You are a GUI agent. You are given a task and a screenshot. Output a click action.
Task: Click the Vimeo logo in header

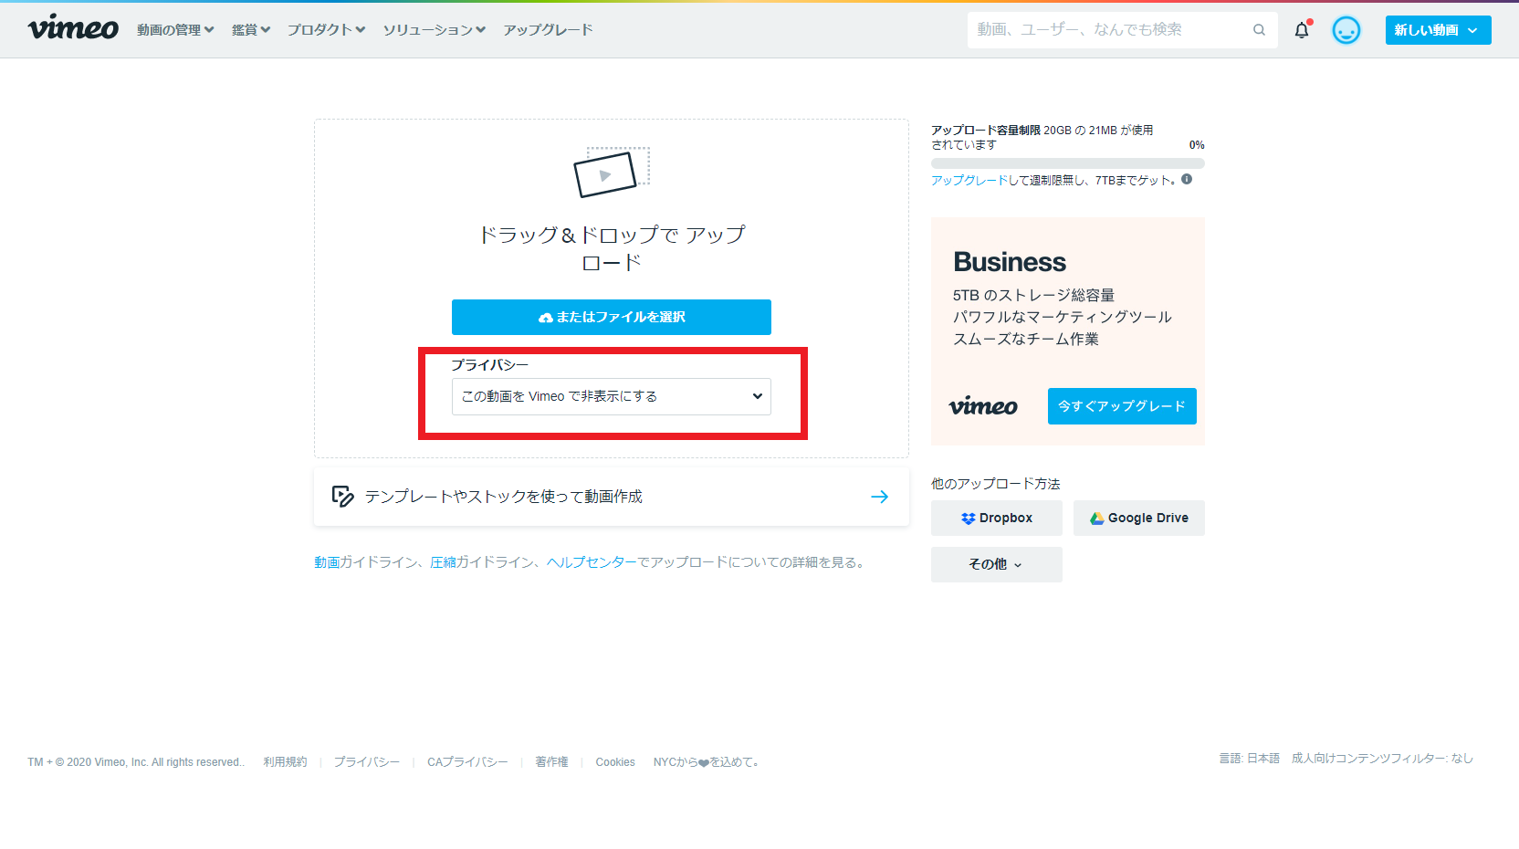pos(73,28)
